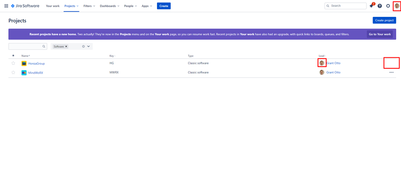Open the settings gear icon
This screenshot has height=194, width=401.
click(388, 6)
